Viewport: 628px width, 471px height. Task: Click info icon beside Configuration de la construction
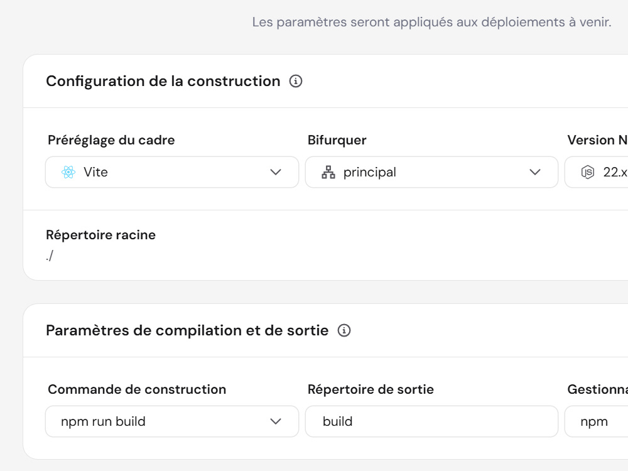click(x=296, y=81)
